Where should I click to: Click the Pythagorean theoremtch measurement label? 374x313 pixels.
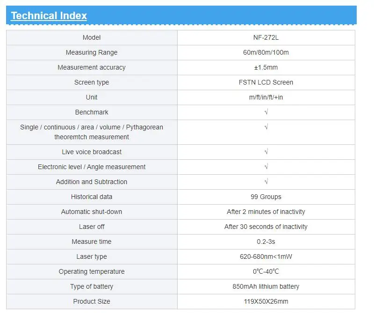pos(92,132)
